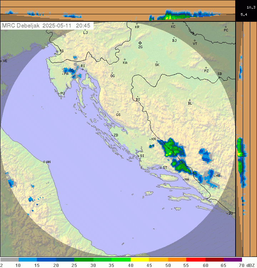
Task: Select the VT city label
Action: pos(195,44)
